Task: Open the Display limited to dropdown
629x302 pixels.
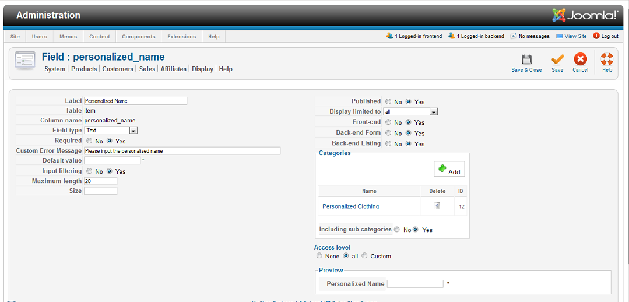Action: 411,112
